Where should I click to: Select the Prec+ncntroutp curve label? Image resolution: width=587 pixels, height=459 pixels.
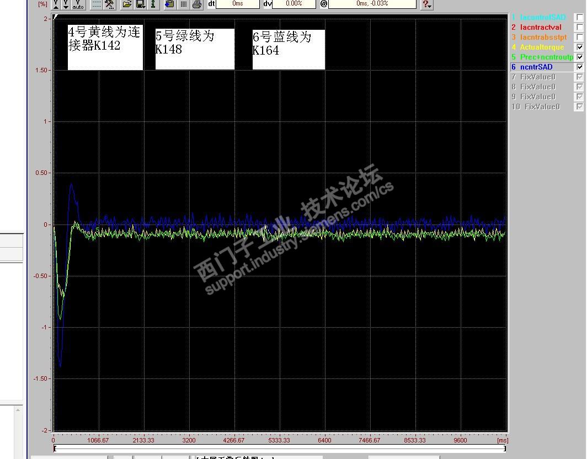click(x=547, y=57)
